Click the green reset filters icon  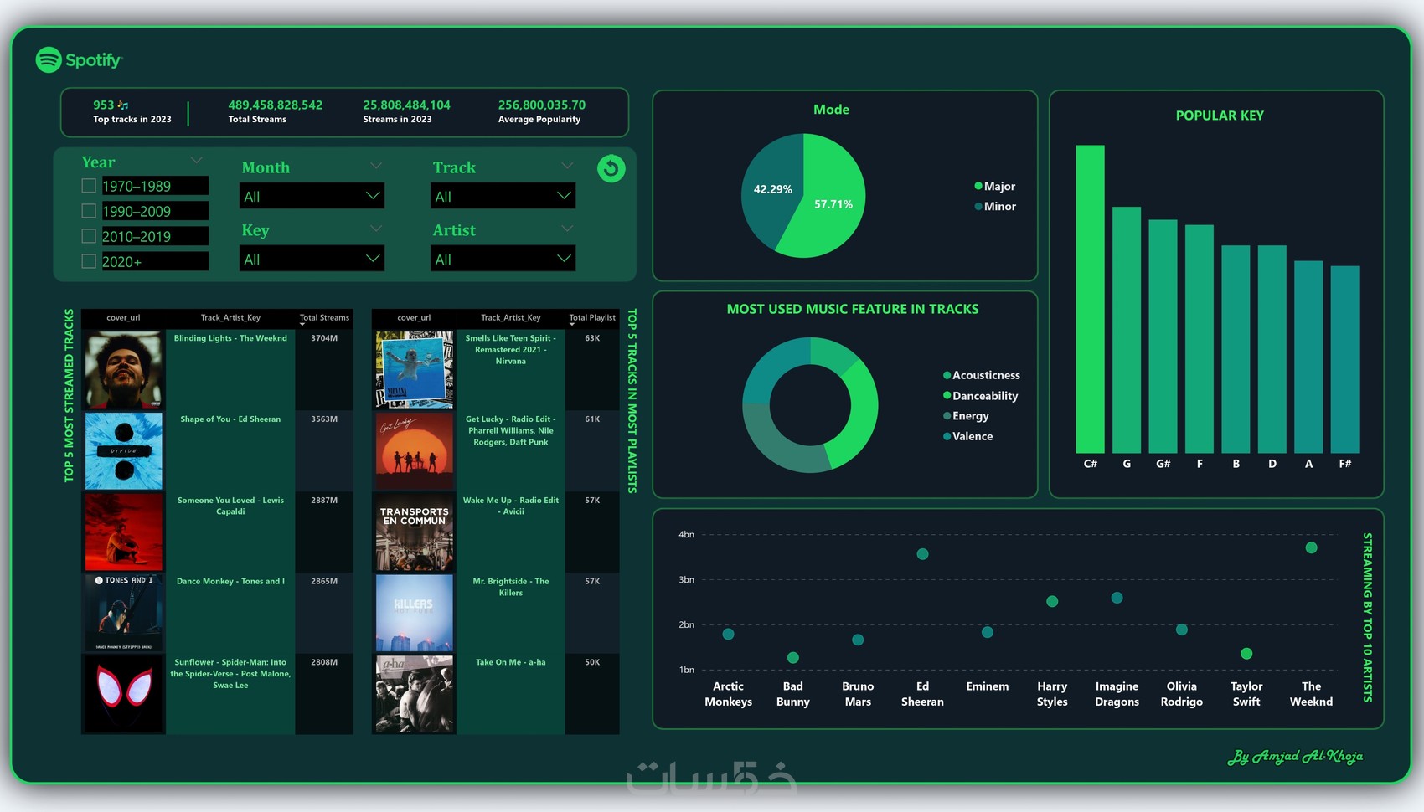pyautogui.click(x=611, y=169)
